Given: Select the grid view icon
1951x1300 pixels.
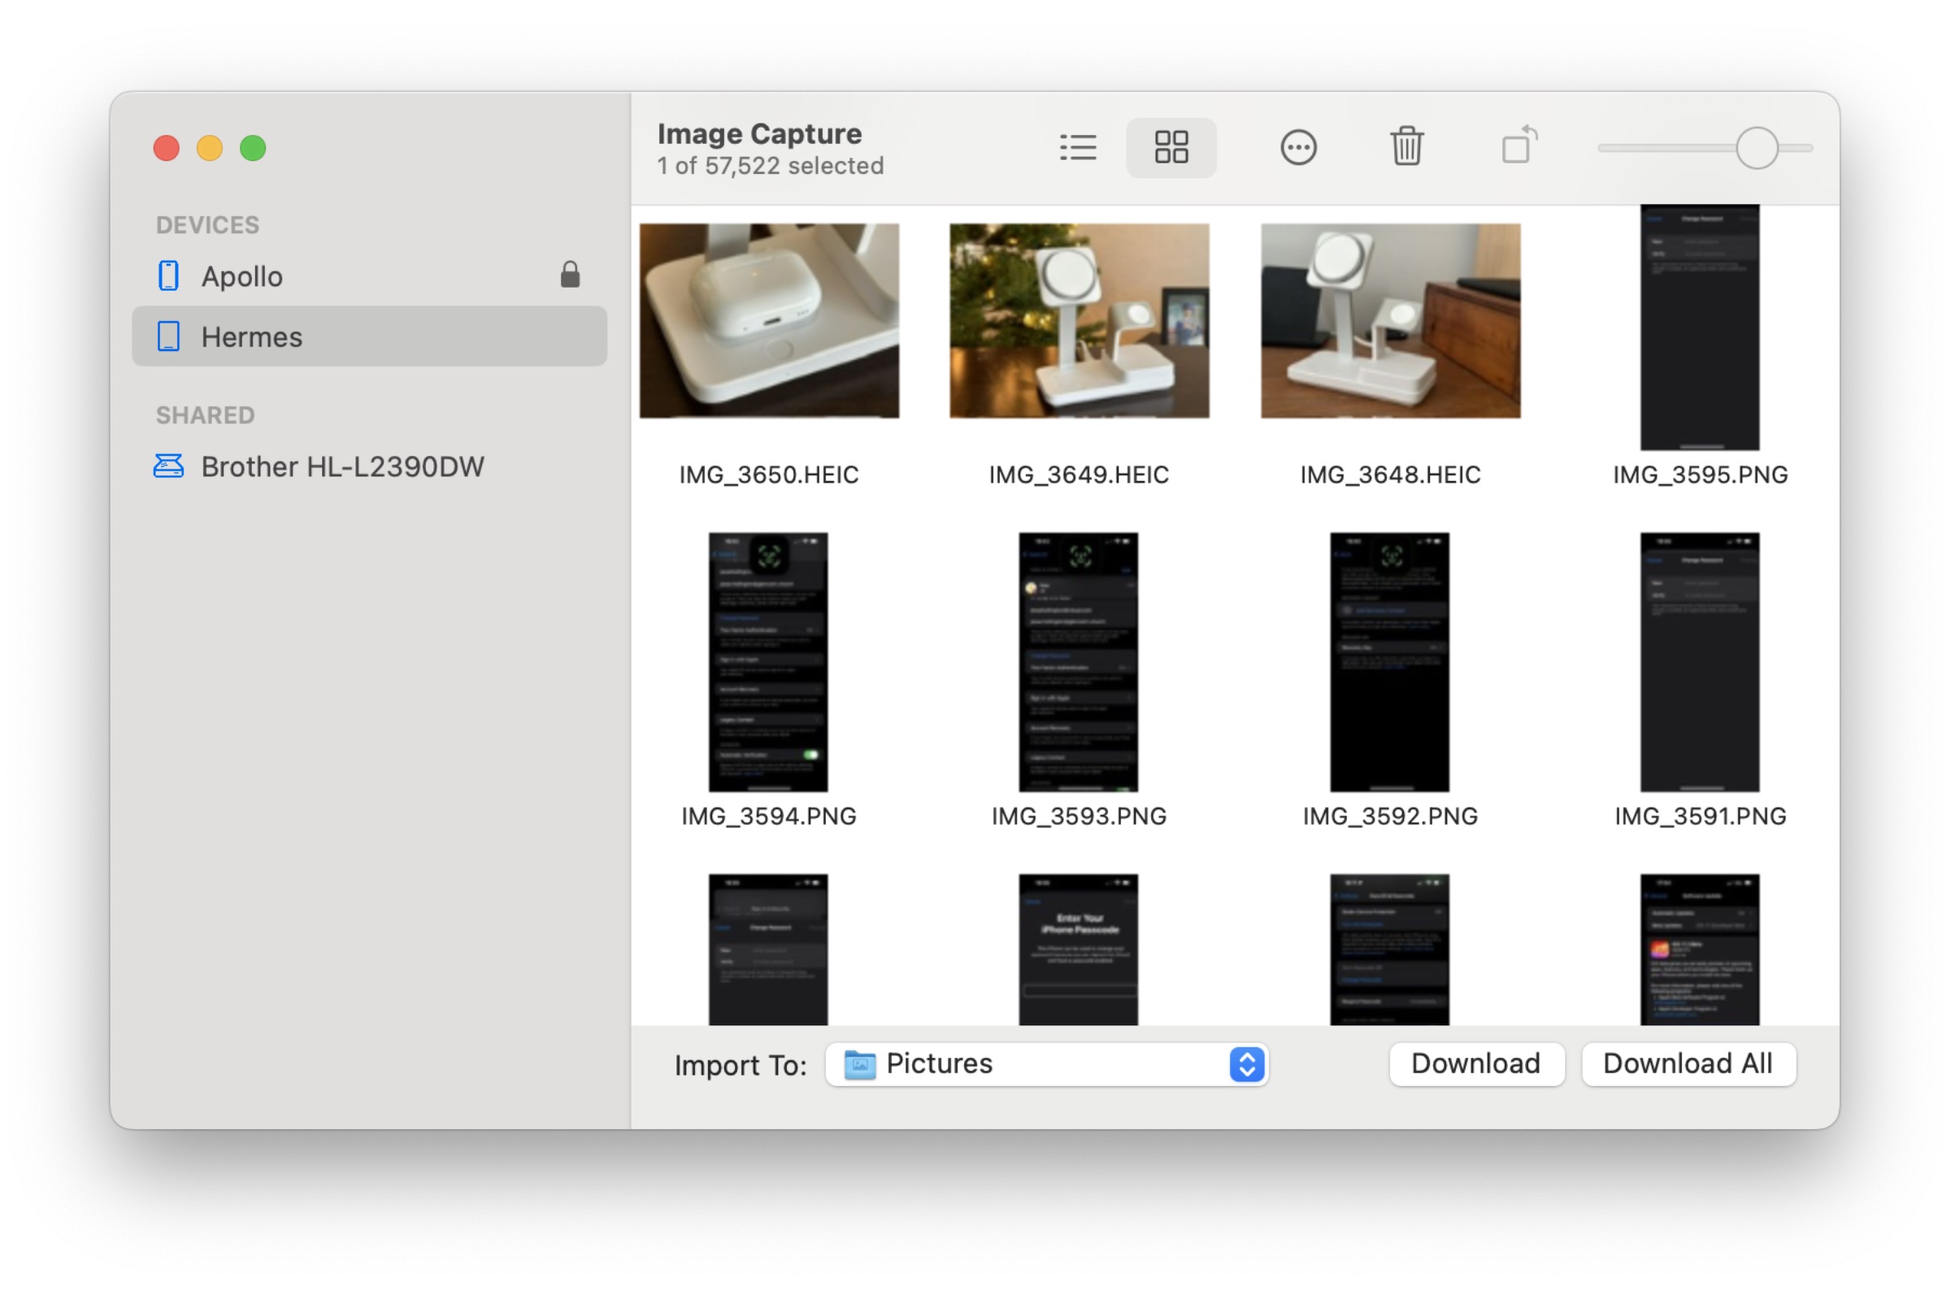Looking at the screenshot, I should point(1171,146).
